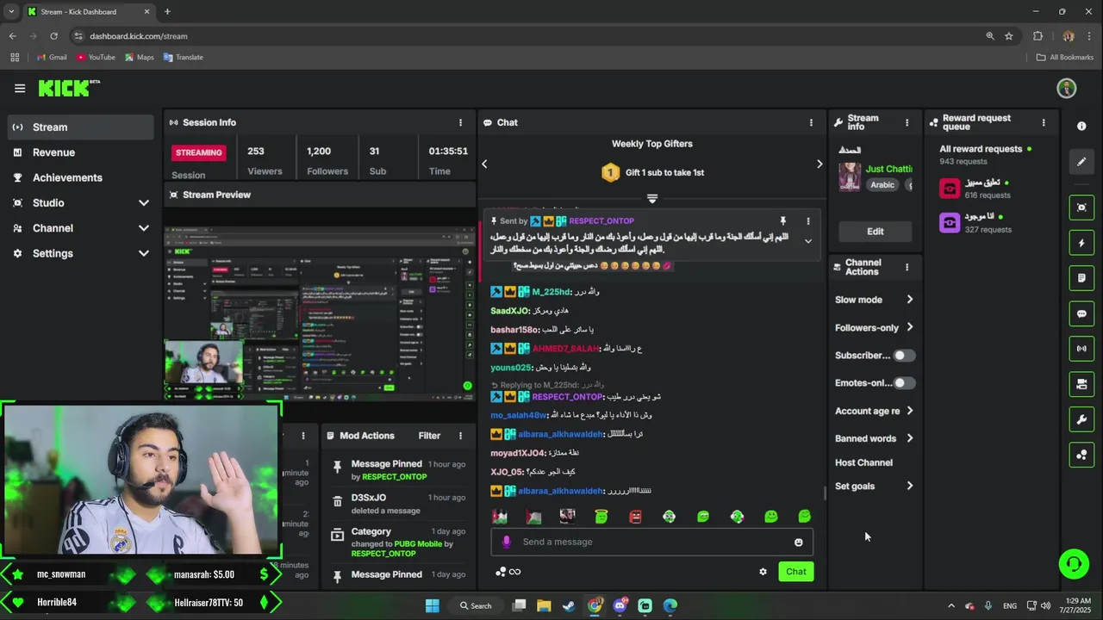Click the green Chat send button

pos(795,572)
